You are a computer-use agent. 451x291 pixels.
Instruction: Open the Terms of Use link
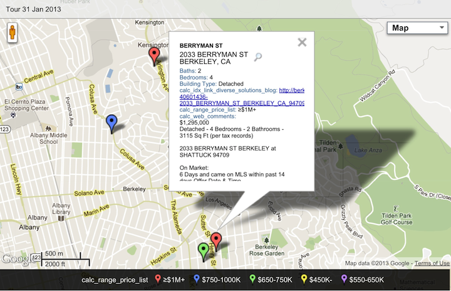click(x=432, y=263)
